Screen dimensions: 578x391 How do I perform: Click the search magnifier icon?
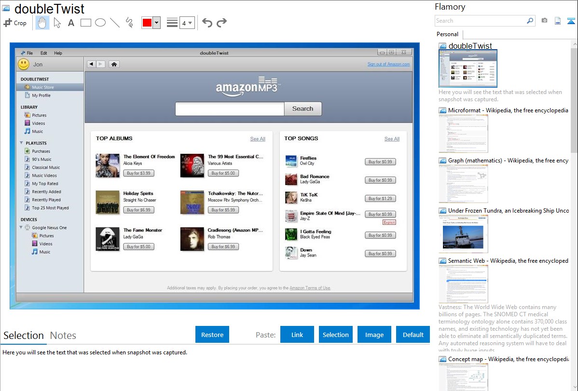click(530, 21)
